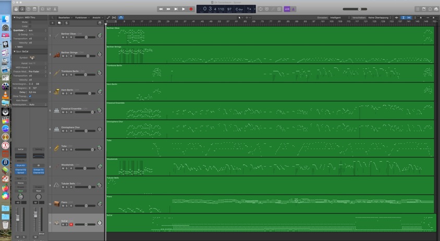Open the Command-click tool menu
Image resolution: width=440 pixels, height=241 pixels.
(x=248, y=17)
